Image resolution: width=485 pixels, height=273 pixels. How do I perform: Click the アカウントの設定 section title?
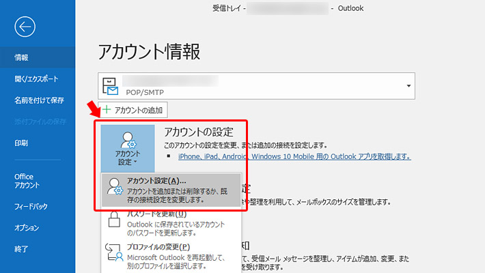click(x=199, y=132)
